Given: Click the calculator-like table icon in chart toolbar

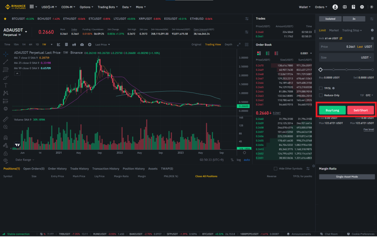Looking at the screenshot, I should tap(66, 44).
